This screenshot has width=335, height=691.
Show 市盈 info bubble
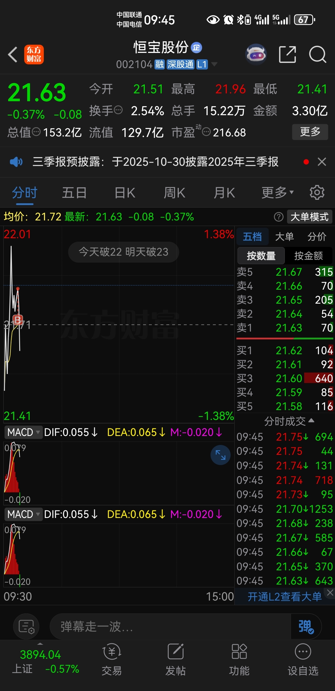point(206,132)
